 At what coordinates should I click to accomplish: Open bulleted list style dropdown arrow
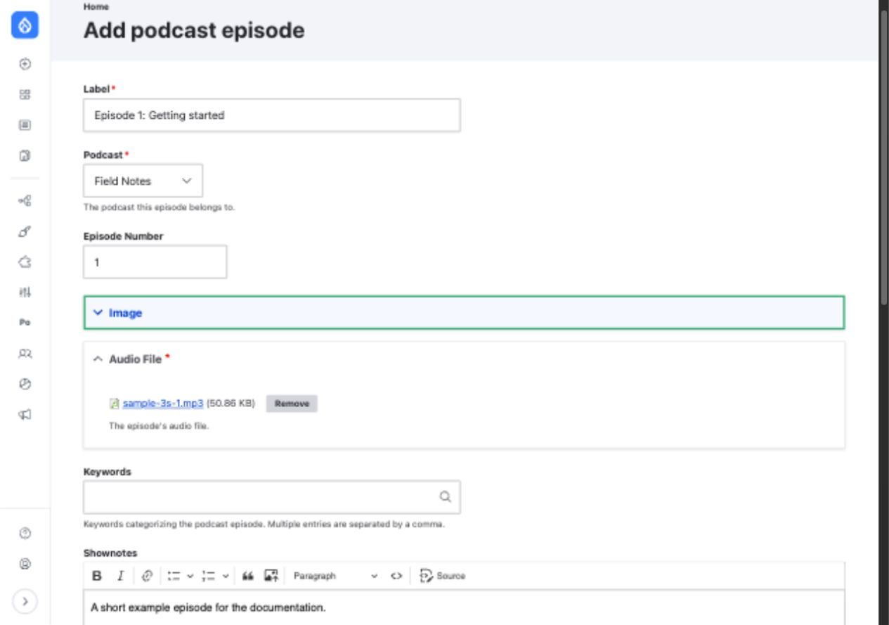pyautogui.click(x=190, y=576)
